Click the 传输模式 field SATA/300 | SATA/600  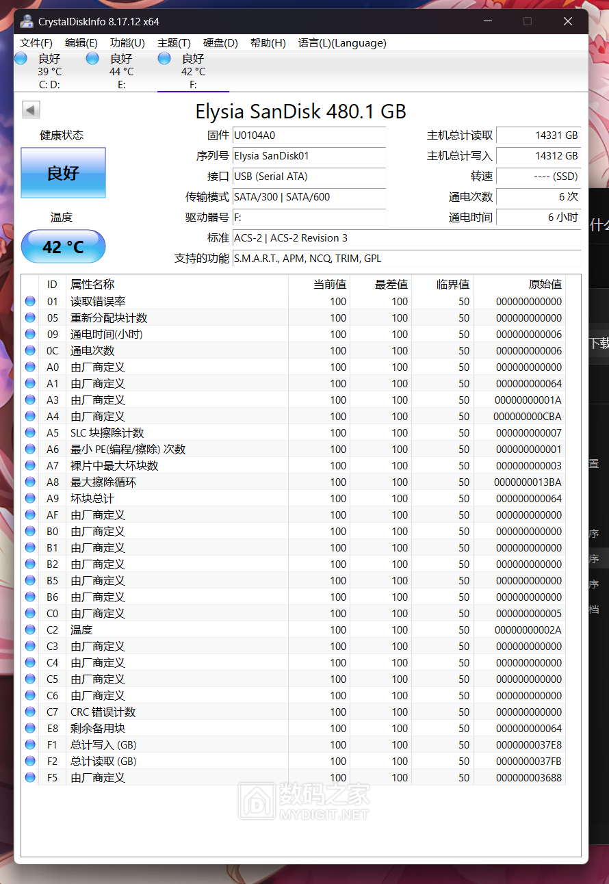[309, 197]
